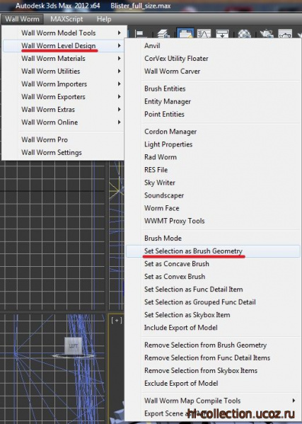Choose Point Entities entry
302x424 pixels.
coord(164,114)
